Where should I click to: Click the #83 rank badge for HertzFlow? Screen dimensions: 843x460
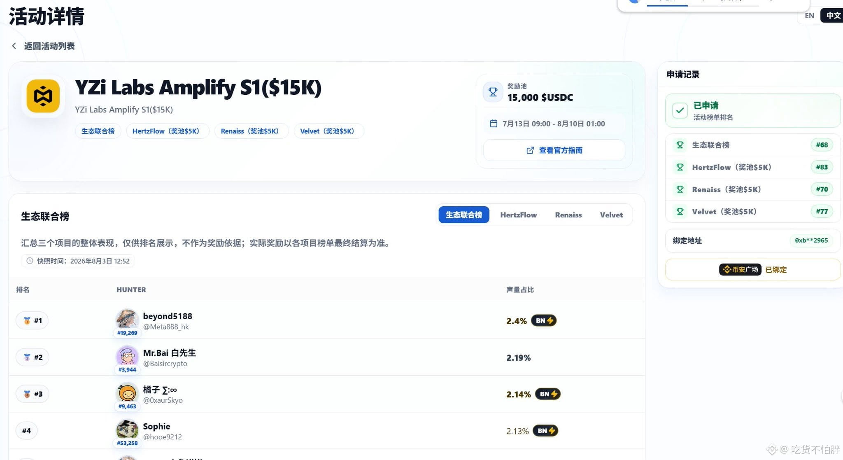pyautogui.click(x=822, y=167)
